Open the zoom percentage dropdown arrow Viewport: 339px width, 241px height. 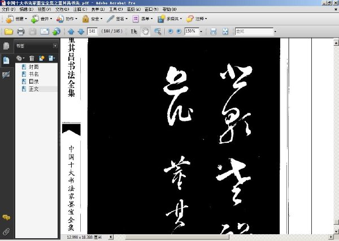pos(201,32)
